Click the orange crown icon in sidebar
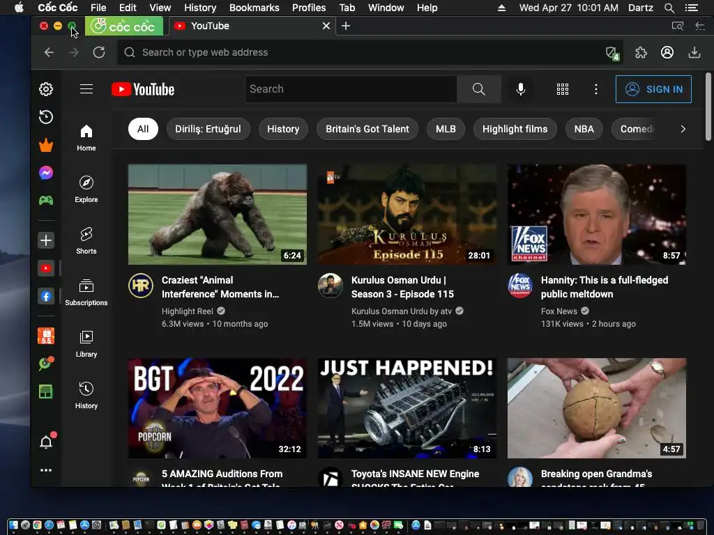 [x=46, y=145]
